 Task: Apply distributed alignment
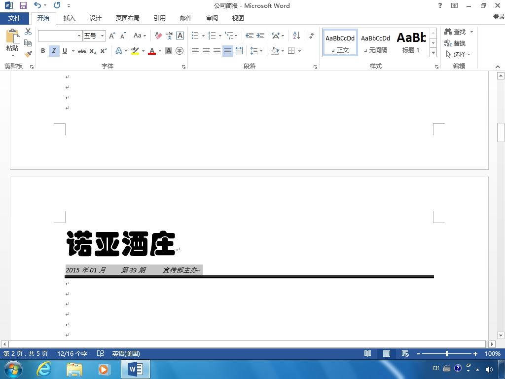(x=239, y=51)
